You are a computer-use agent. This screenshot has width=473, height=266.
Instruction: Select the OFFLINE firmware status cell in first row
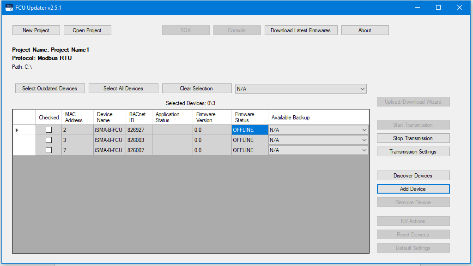click(249, 130)
